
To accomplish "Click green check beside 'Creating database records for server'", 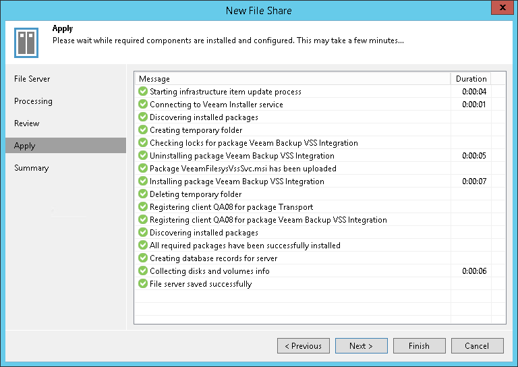I will click(x=142, y=258).
